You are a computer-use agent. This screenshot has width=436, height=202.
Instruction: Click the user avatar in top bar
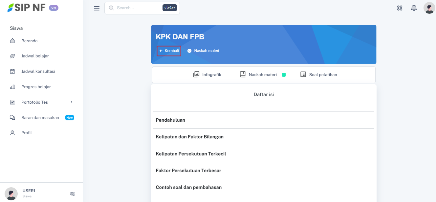click(x=429, y=8)
